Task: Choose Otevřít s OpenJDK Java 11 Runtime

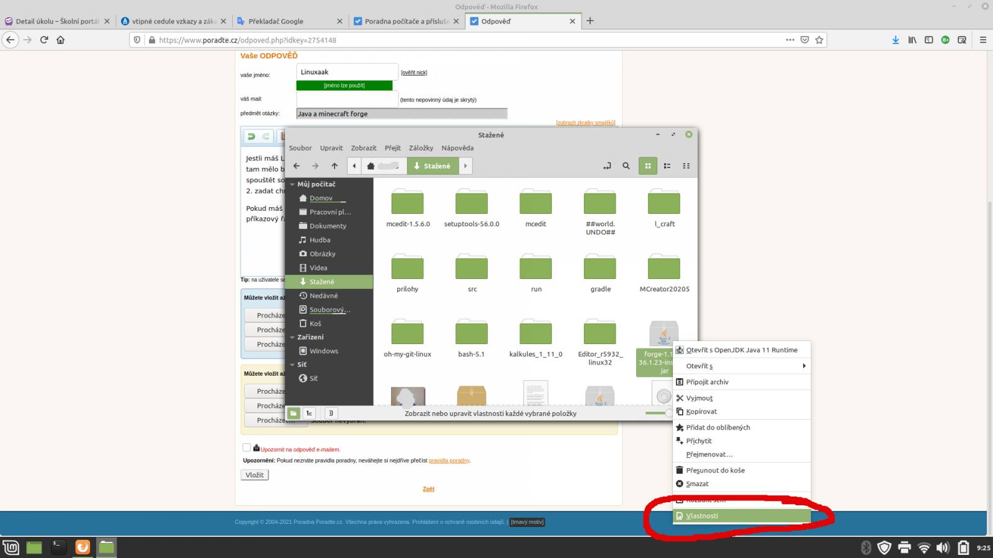Action: (x=742, y=350)
